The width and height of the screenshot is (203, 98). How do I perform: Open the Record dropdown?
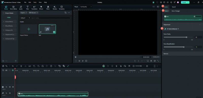33,13
